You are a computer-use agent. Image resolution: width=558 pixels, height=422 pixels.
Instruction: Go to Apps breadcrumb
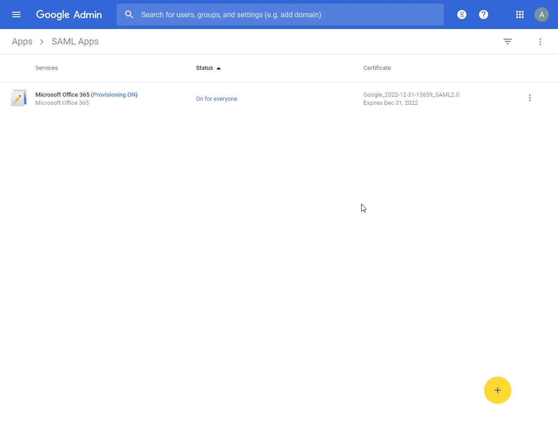coord(22,41)
